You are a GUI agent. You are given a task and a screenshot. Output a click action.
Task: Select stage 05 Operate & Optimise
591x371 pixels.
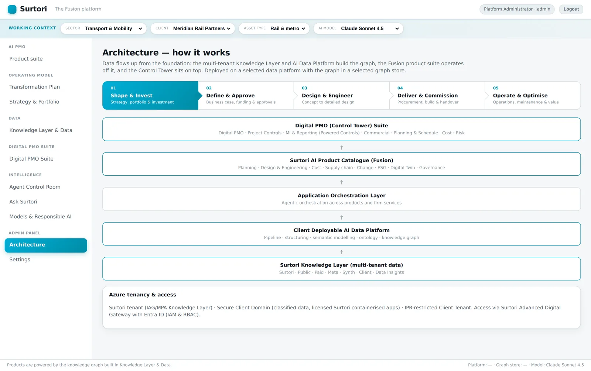click(533, 96)
